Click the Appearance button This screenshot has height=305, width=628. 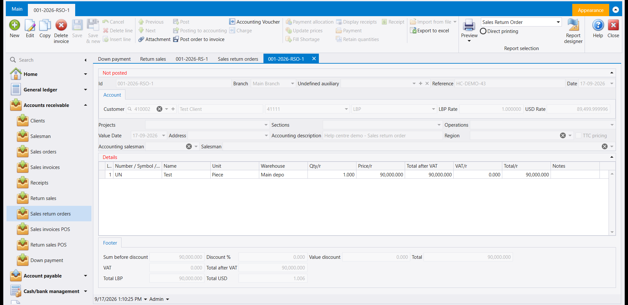point(590,10)
